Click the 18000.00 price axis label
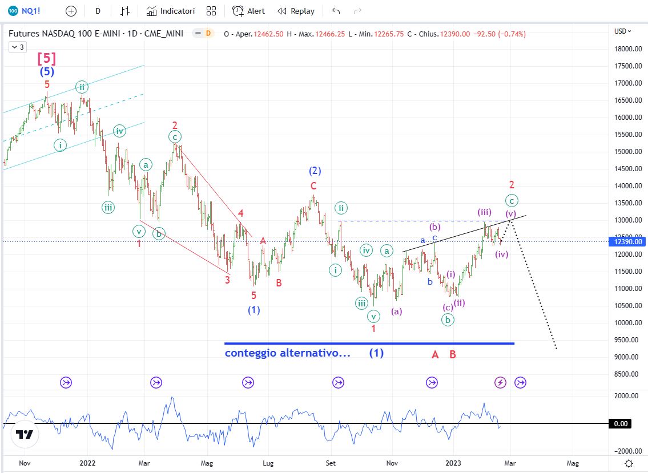This screenshot has height=473, width=648. coord(628,48)
